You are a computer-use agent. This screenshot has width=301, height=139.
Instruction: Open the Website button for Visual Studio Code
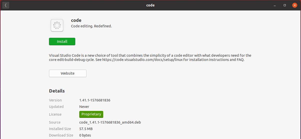coord(68,73)
